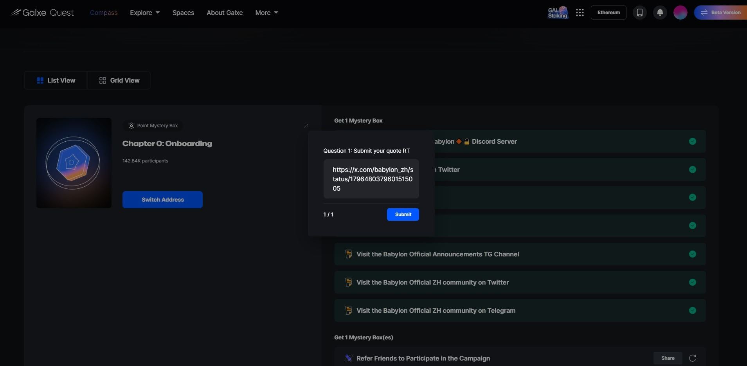Click the green check on Discord Server task
Screen dimensions: 747x366
click(x=693, y=141)
